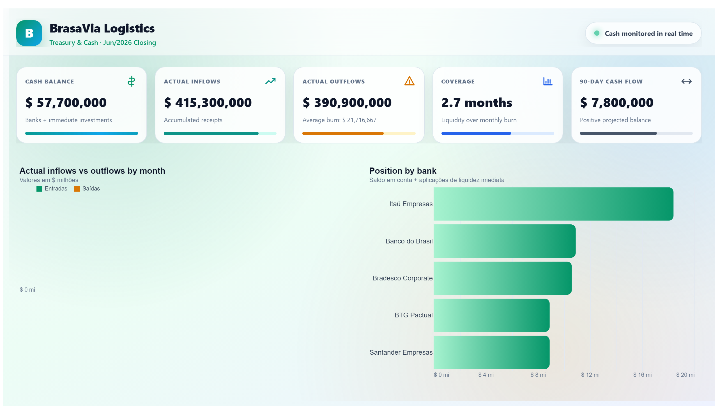This screenshot has width=718, height=409.
Task: Click the Bradesco Corporate bar
Action: point(503,278)
